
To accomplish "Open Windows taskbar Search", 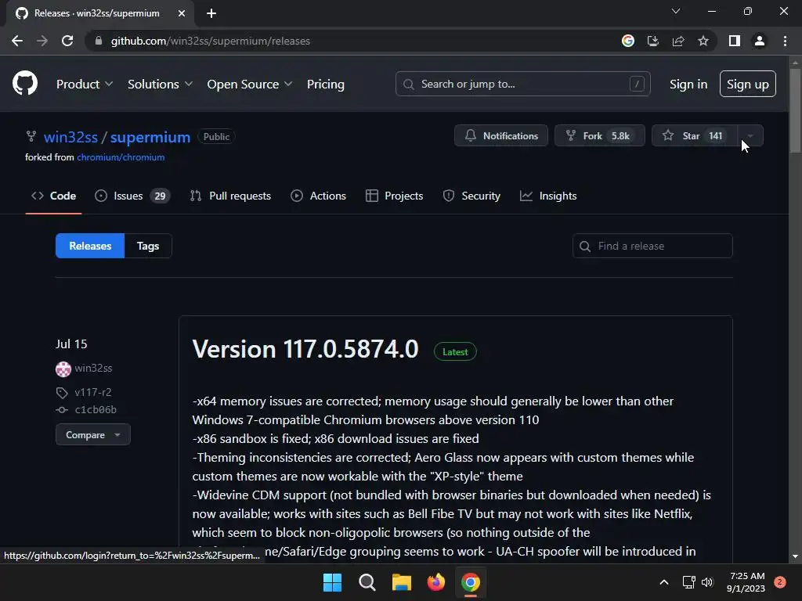I will pyautogui.click(x=367, y=582).
